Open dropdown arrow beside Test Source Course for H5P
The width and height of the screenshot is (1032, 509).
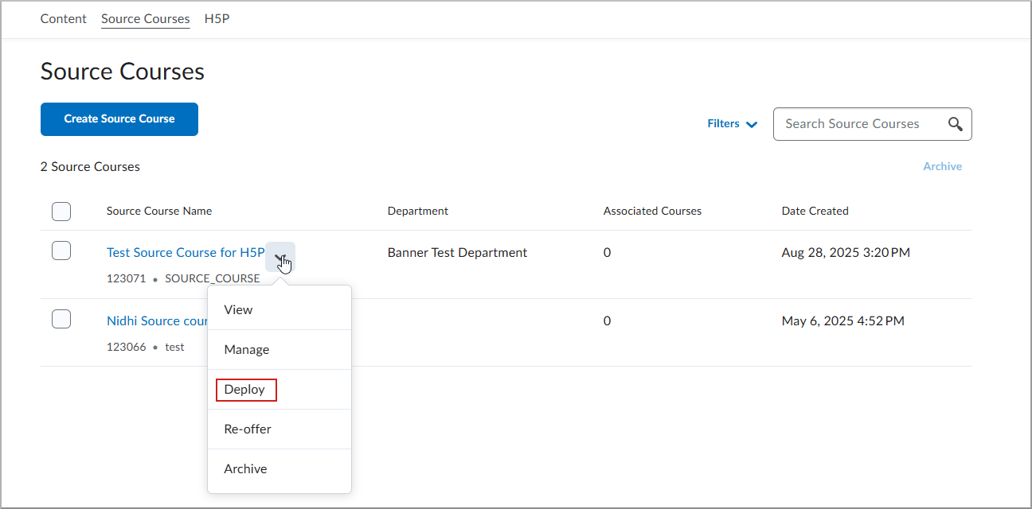(280, 257)
